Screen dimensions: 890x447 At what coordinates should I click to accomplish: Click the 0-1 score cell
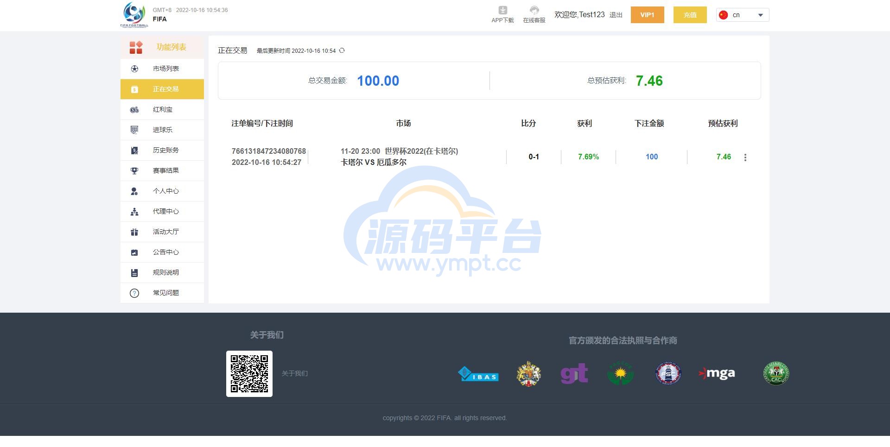click(534, 157)
